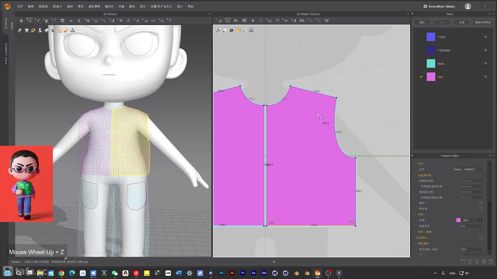Click the 名字 field with Pattern_14486527

[467, 169]
